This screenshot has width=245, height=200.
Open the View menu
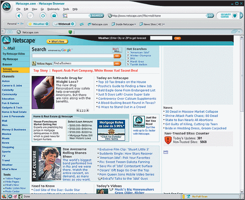click(34, 9)
